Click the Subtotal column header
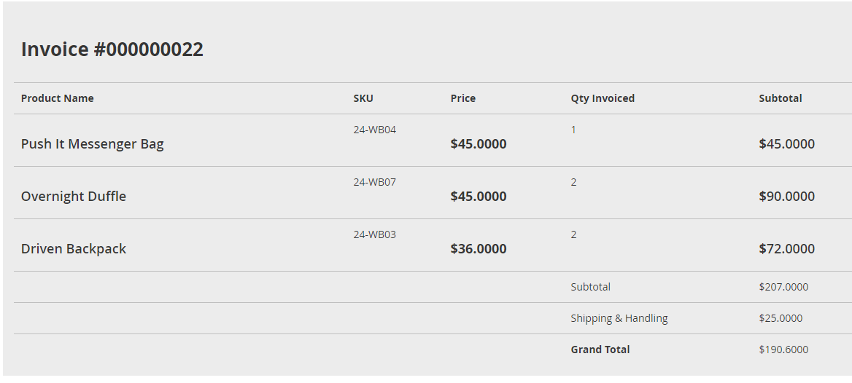The width and height of the screenshot is (852, 383). pyautogui.click(x=781, y=98)
